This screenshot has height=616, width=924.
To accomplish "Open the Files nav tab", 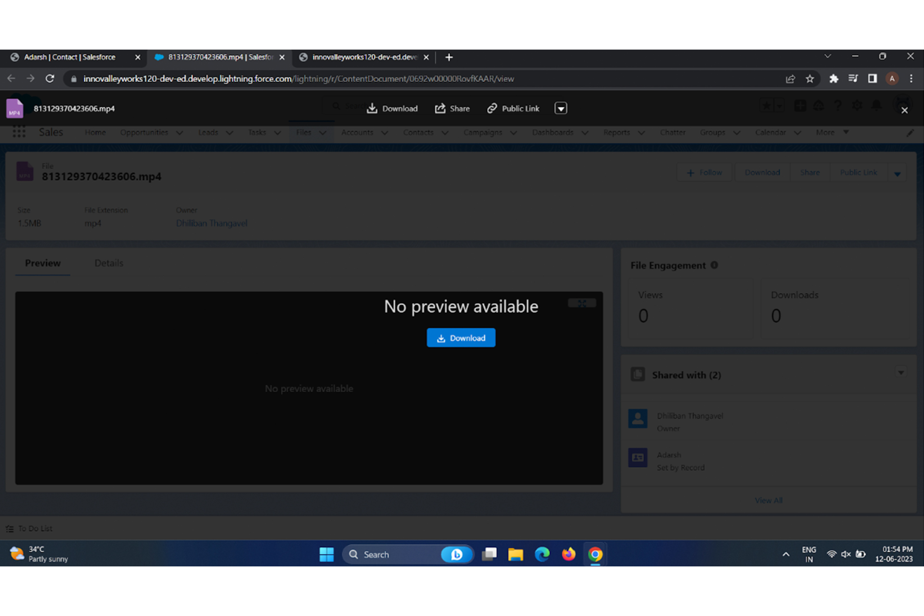I will [304, 132].
